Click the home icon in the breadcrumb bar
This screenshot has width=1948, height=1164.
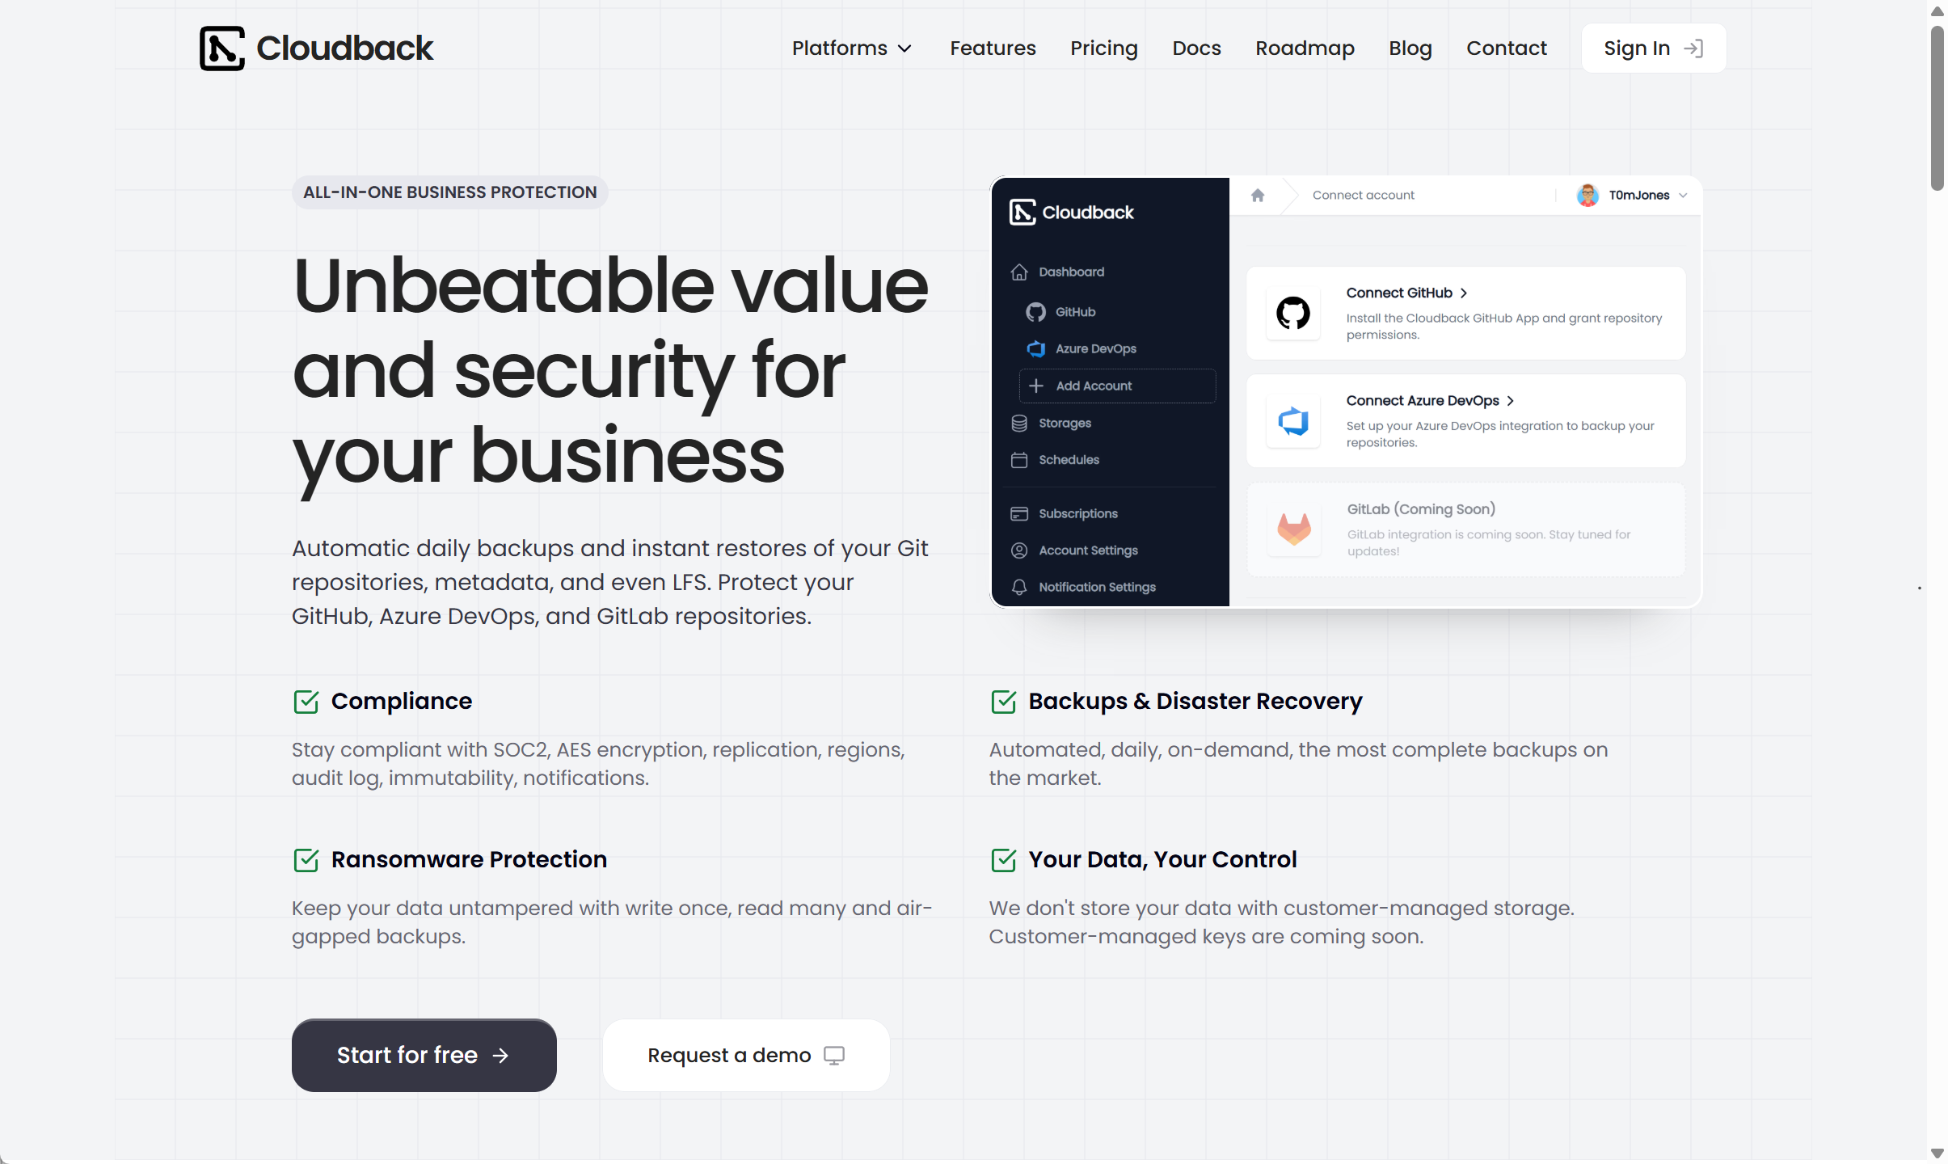1258,195
